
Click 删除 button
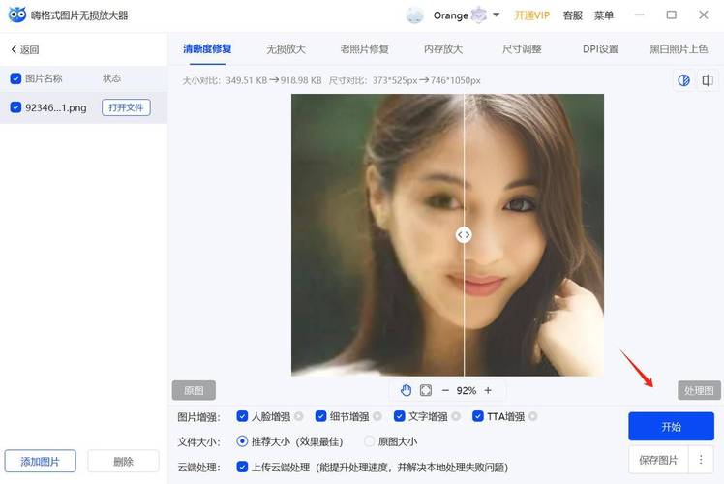coord(123,462)
